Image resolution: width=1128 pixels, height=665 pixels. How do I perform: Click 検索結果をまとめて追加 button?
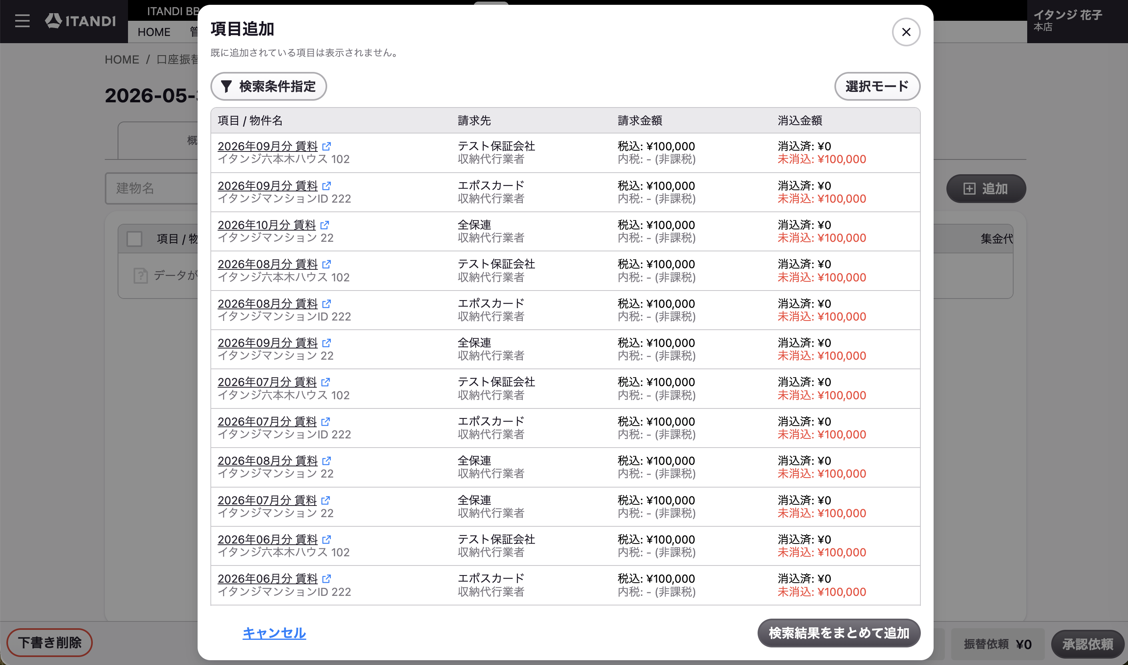click(x=839, y=633)
